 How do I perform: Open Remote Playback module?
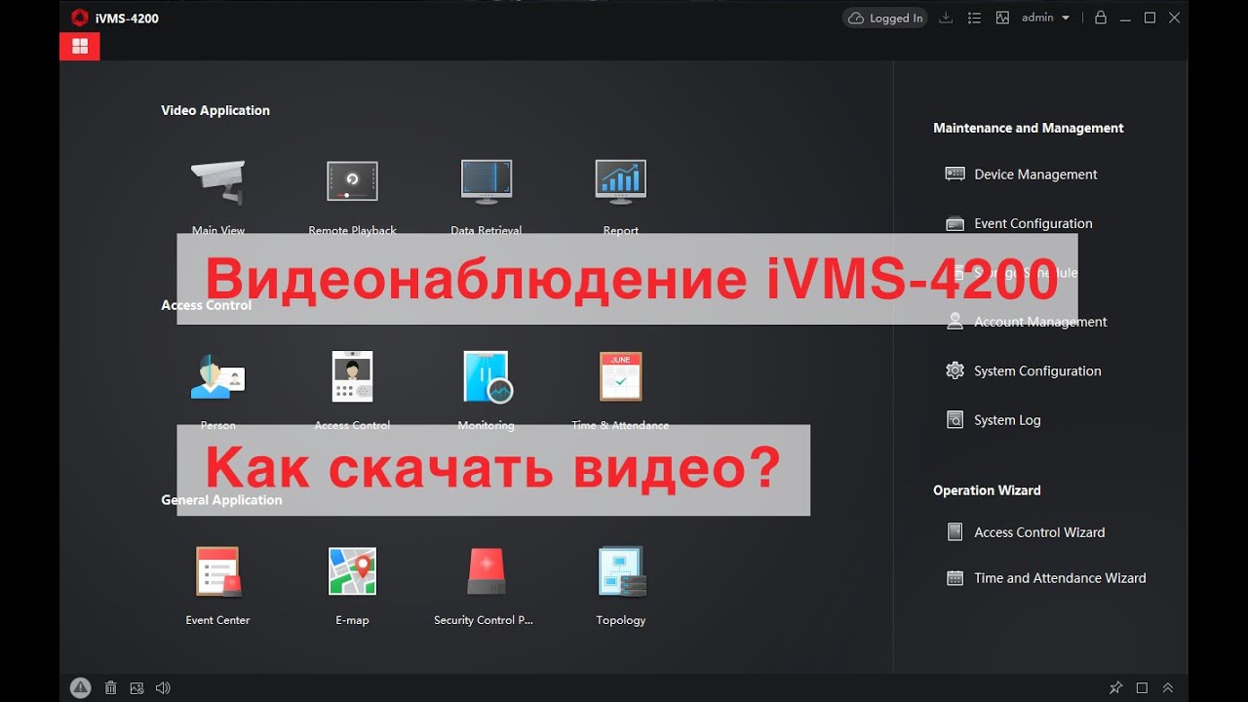352,181
